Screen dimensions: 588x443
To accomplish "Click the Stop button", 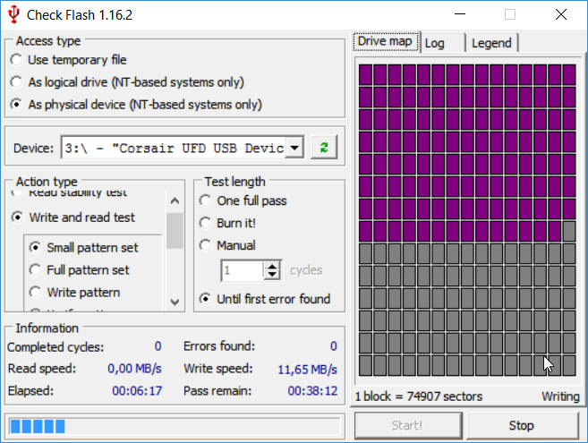I will pos(522,425).
